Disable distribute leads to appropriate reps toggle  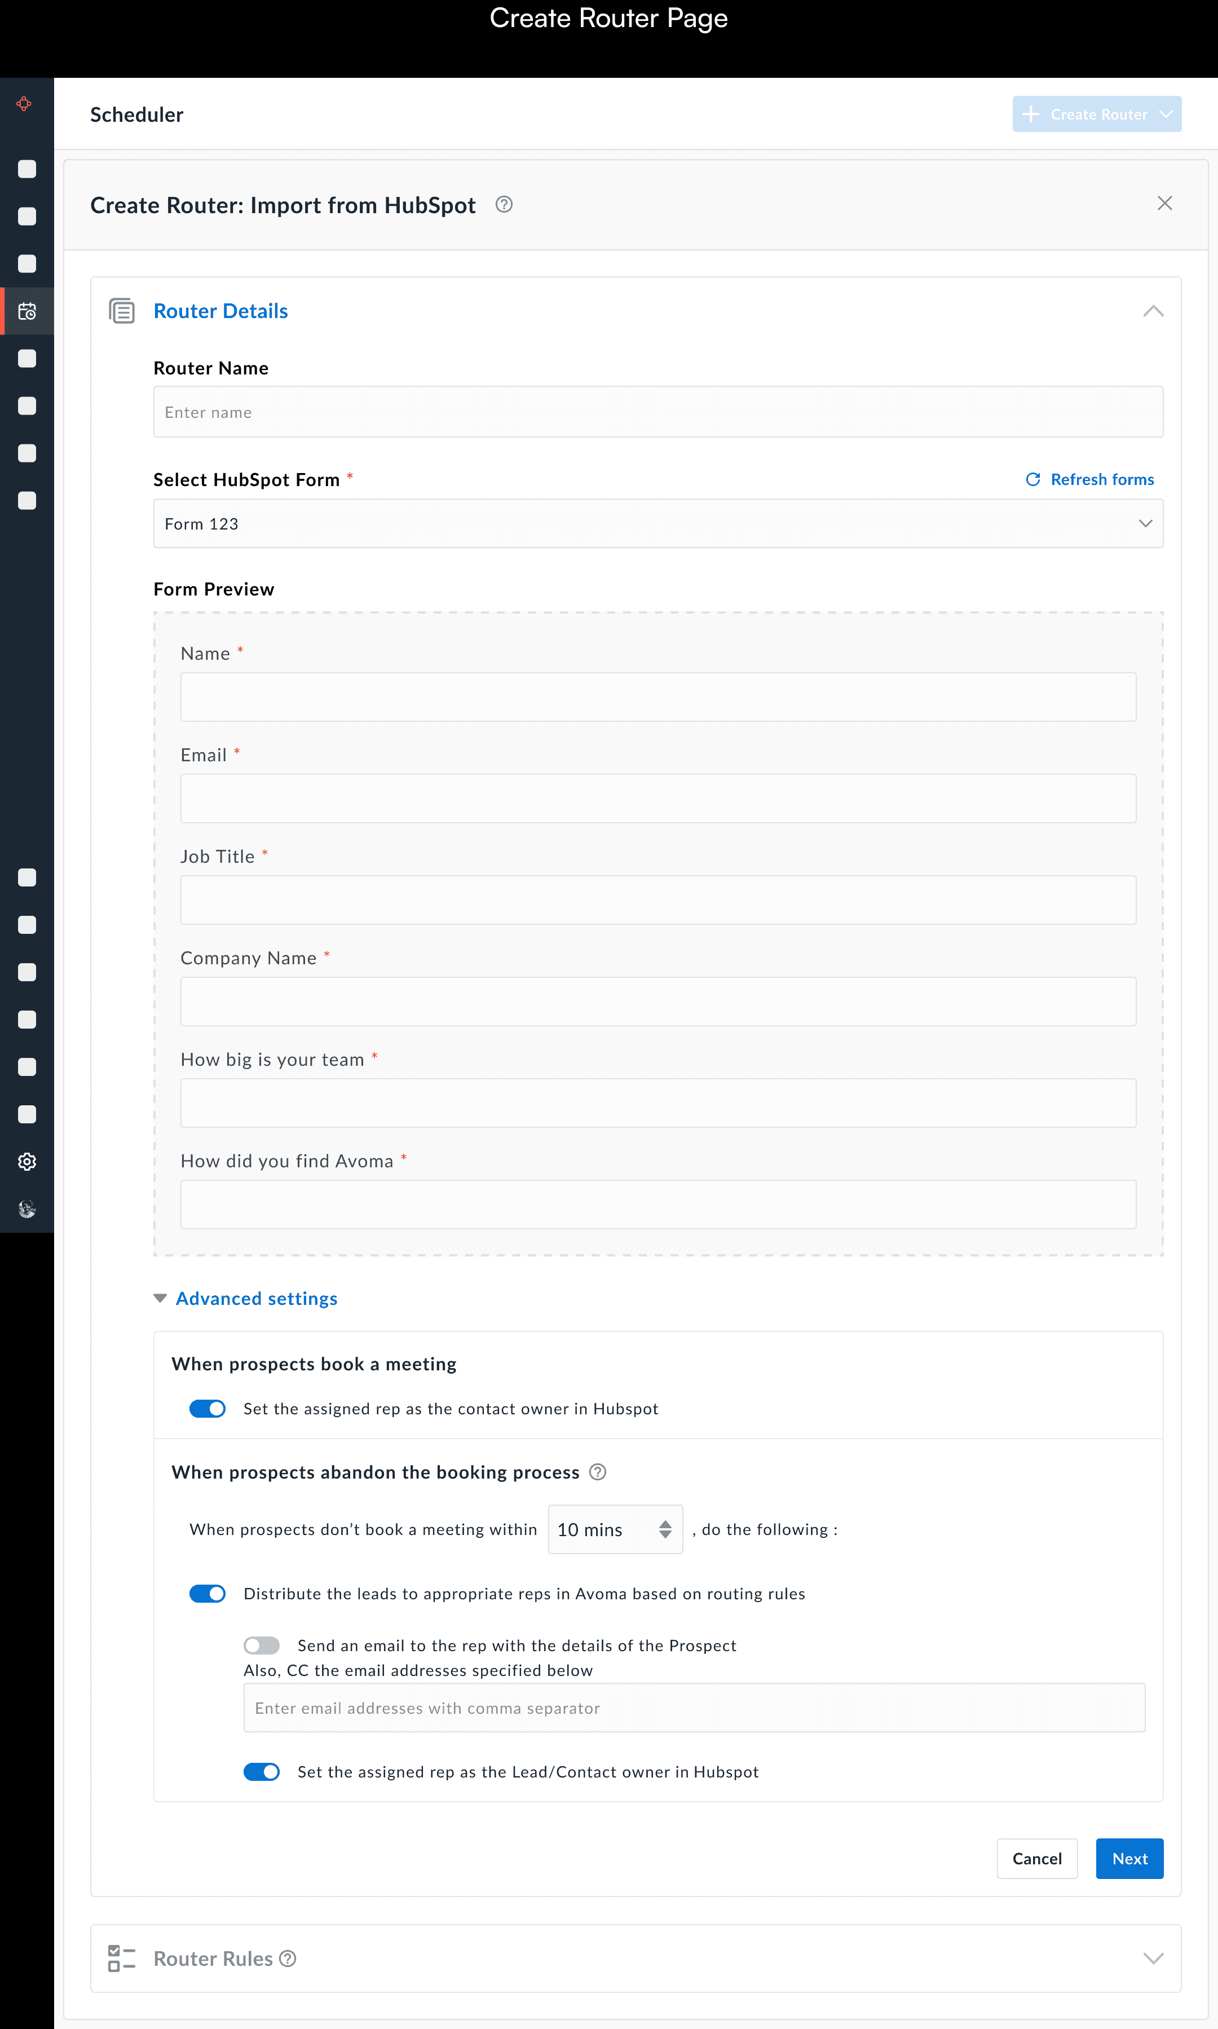(208, 1593)
